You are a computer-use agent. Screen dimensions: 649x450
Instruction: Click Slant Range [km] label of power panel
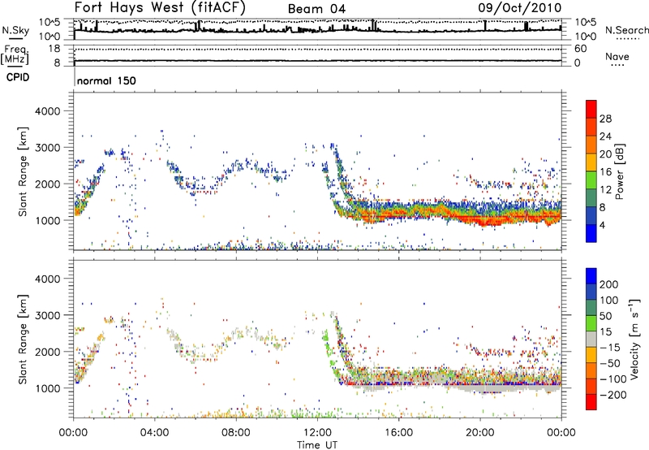pyautogui.click(x=23, y=171)
